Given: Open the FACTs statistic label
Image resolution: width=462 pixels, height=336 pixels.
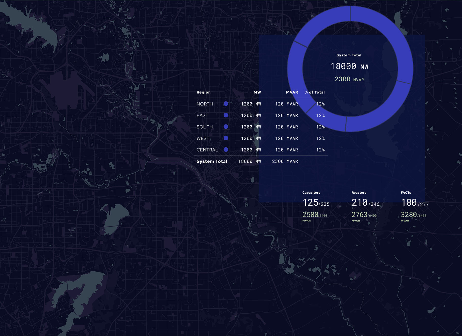Looking at the screenshot, I should coord(406,193).
